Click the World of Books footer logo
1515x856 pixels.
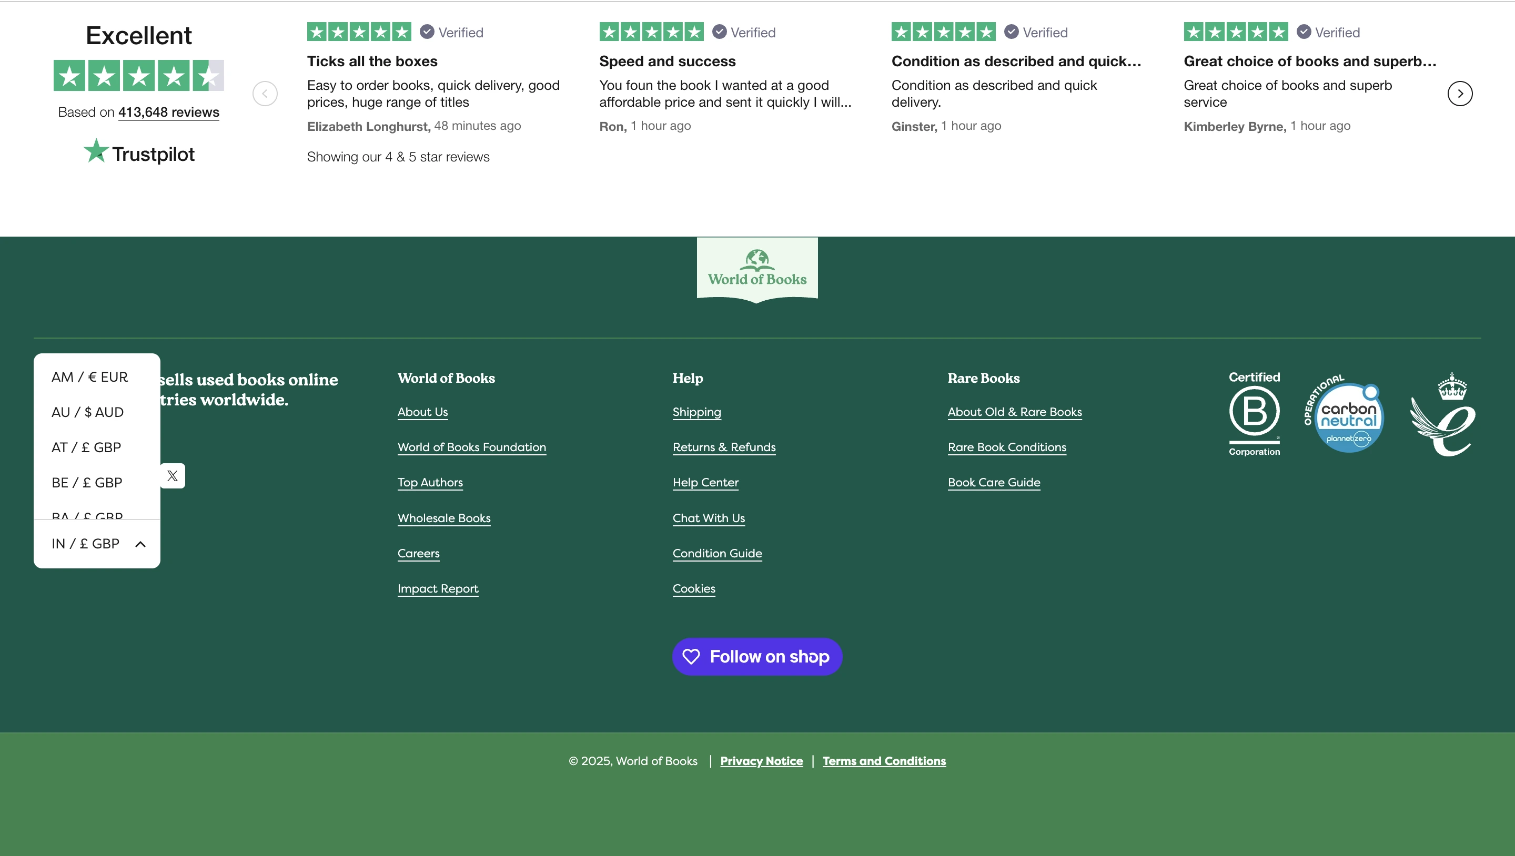click(x=757, y=269)
